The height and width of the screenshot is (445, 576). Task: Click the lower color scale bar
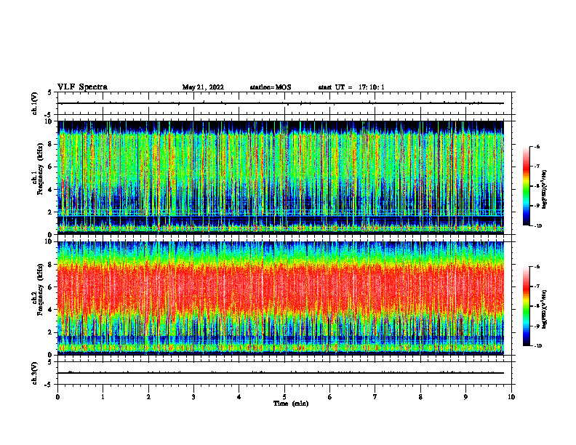(526, 306)
